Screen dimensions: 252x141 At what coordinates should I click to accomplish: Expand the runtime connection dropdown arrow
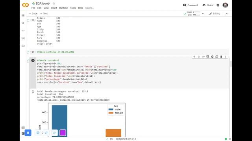click(203, 14)
